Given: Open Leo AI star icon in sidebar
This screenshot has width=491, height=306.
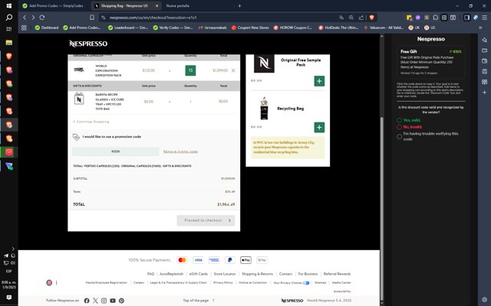Looking at the screenshot, I should [x=484, y=40].
